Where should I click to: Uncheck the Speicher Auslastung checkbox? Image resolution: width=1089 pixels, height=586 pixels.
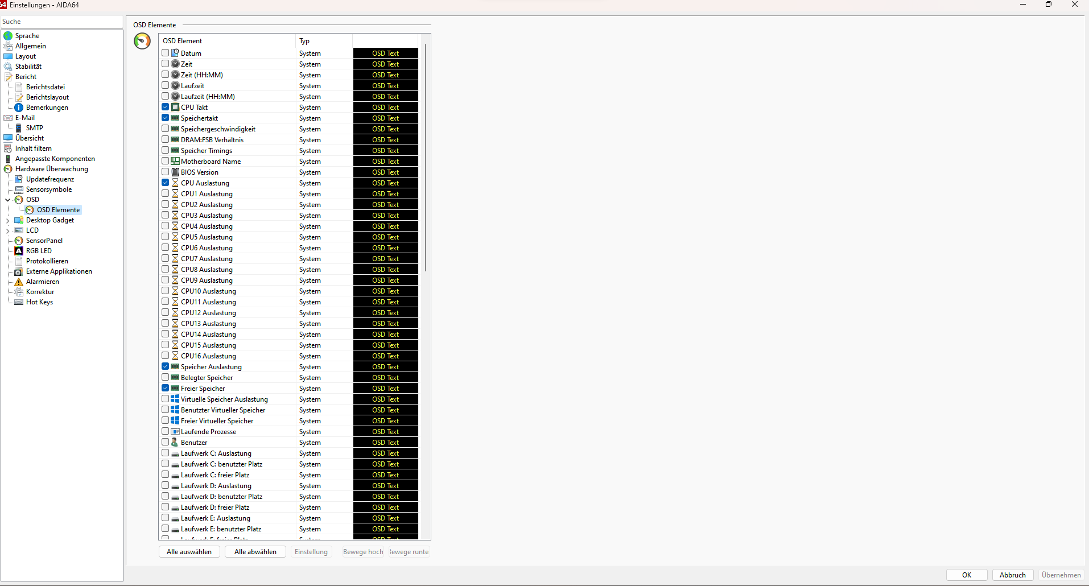click(x=166, y=366)
